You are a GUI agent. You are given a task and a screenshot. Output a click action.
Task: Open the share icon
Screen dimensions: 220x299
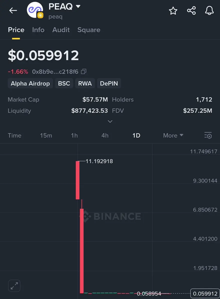point(191,10)
